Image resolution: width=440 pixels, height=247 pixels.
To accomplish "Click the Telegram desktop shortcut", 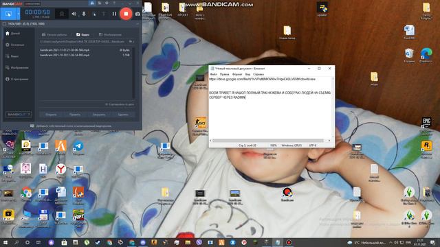I will 78,148.
